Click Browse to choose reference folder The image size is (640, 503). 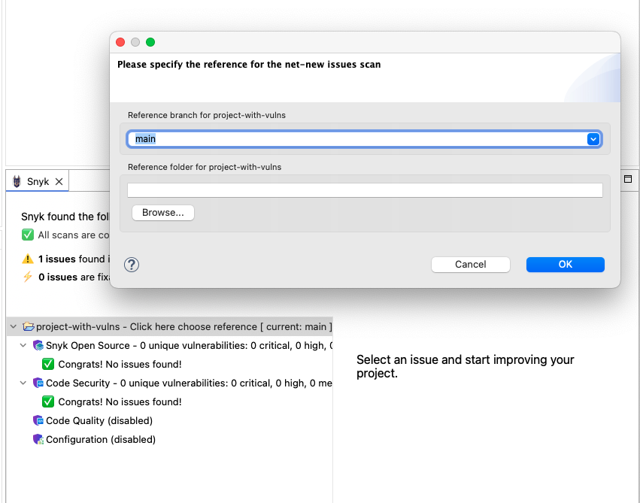(x=163, y=213)
